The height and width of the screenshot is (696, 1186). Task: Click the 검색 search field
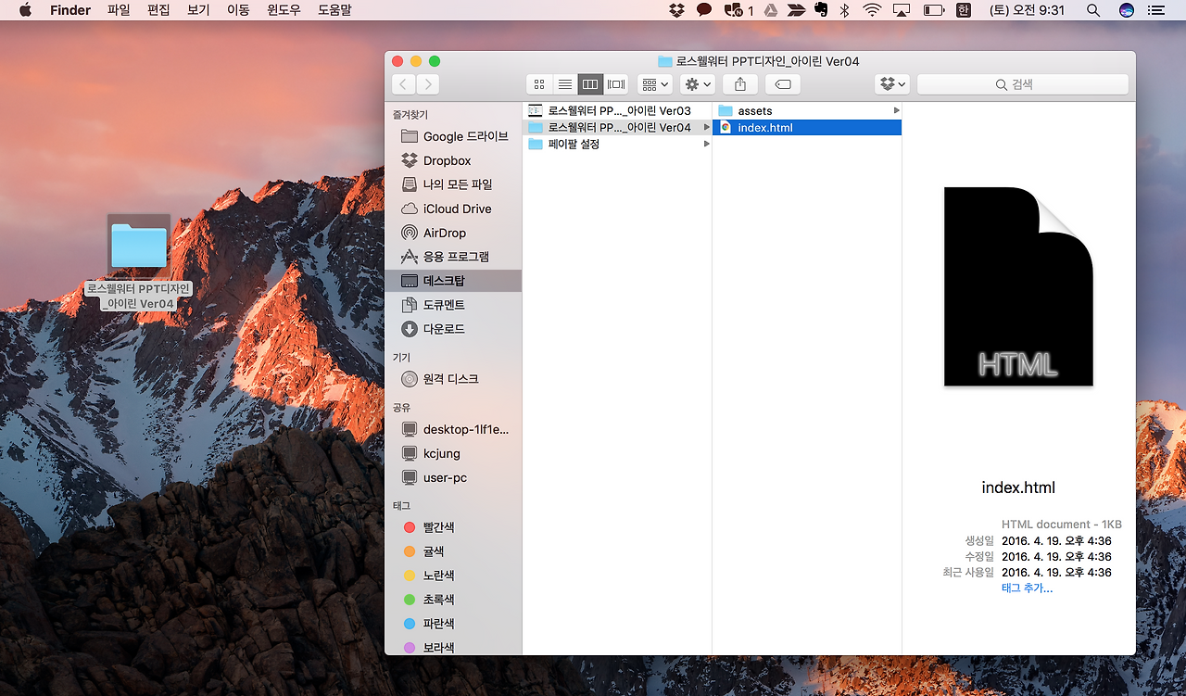(1022, 84)
